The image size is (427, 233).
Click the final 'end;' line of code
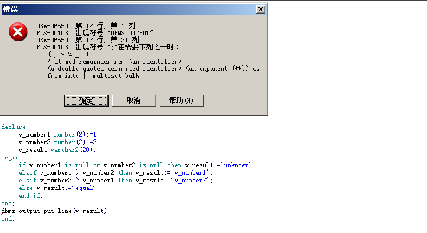tap(8, 219)
